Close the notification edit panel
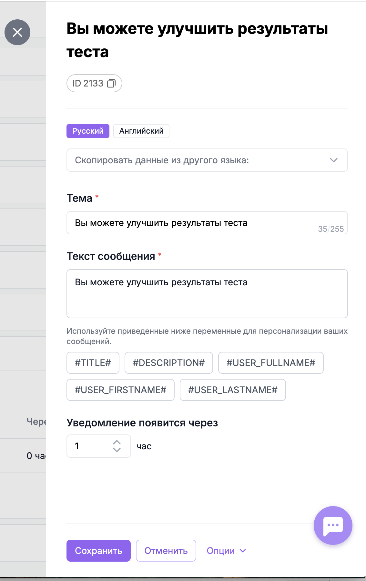366x581 pixels. (x=17, y=32)
